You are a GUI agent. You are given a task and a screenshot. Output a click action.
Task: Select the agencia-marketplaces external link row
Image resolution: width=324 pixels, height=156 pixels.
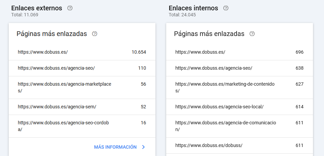(x=82, y=87)
